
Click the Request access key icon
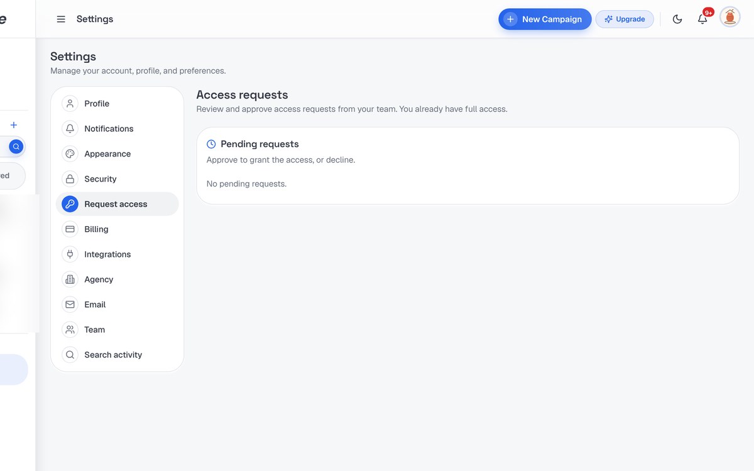tap(70, 204)
